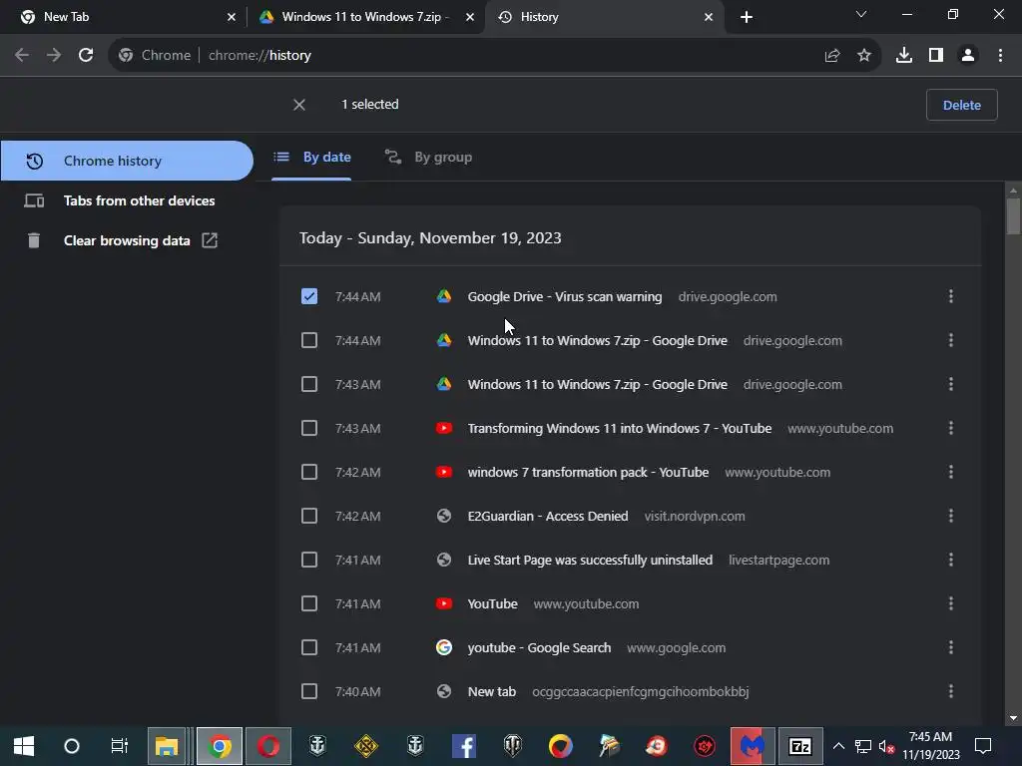The height and width of the screenshot is (766, 1022).
Task: Open E2Guardian - Access Denied history link
Action: pyautogui.click(x=548, y=516)
